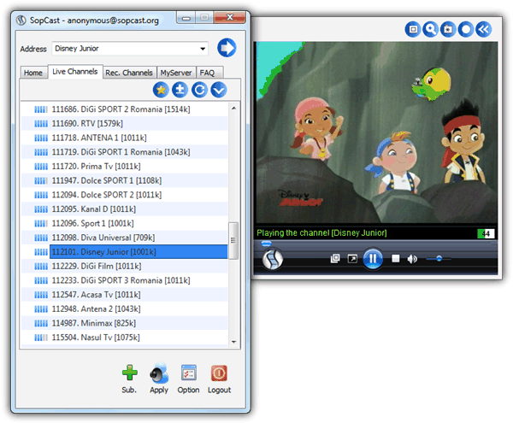Click the detach window icon in player
Screen dimensions: 513x423
tap(335, 259)
